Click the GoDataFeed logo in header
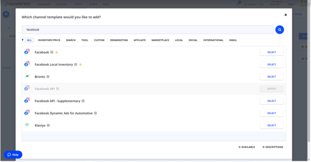This screenshot has width=311, height=162. coord(17,4)
